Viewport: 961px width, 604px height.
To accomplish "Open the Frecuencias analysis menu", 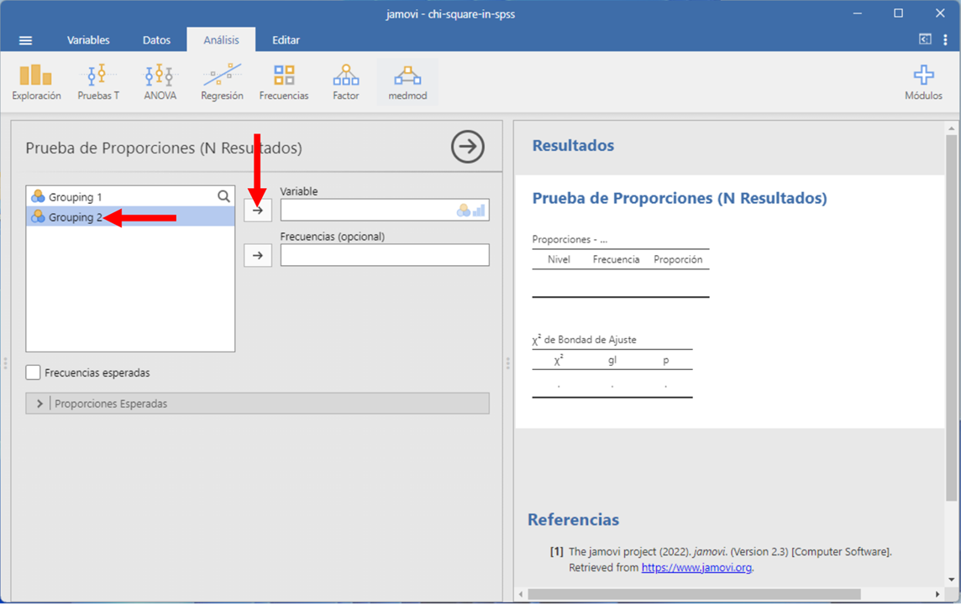I will point(284,82).
